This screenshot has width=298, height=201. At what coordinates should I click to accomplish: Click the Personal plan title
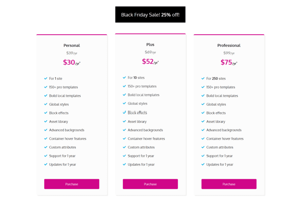pyautogui.click(x=72, y=46)
